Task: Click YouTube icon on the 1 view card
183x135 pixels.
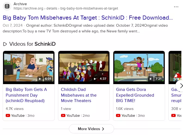Action: pos(63,115)
